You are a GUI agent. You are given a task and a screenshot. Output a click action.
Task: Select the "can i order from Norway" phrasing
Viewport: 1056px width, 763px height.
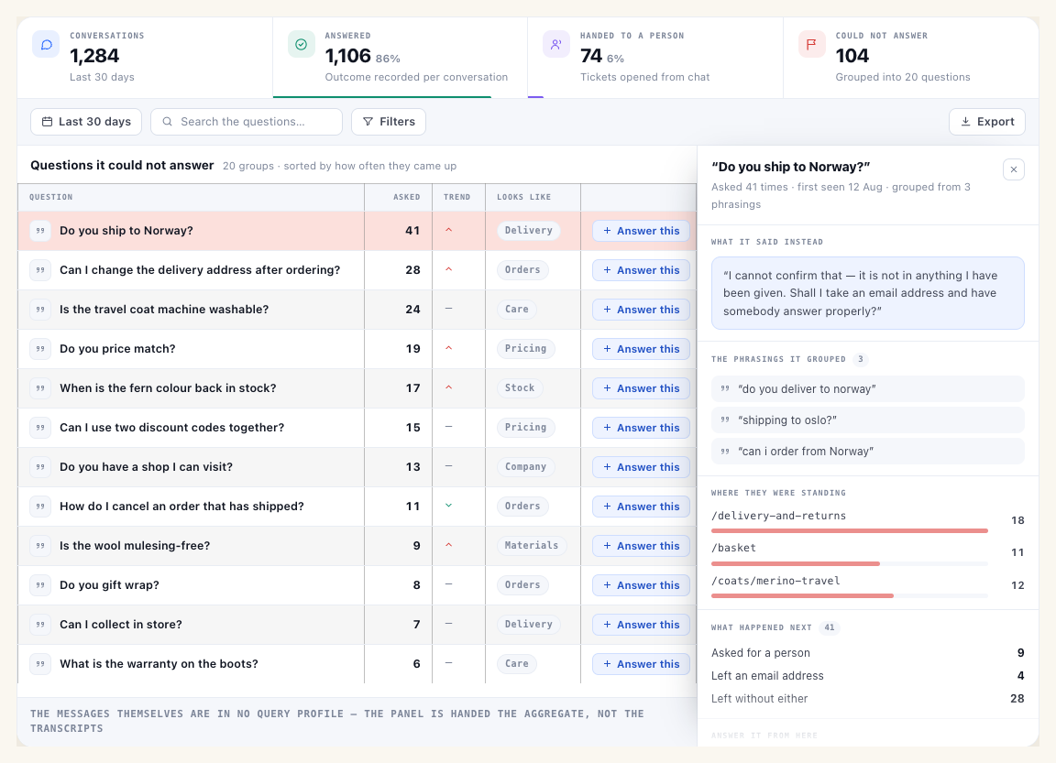click(x=867, y=452)
